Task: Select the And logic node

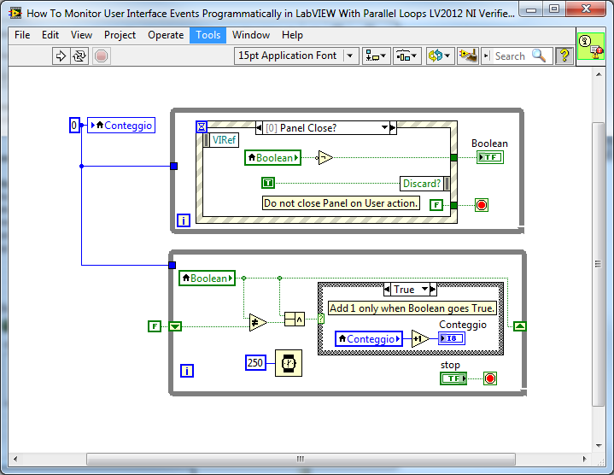Action: coord(295,320)
